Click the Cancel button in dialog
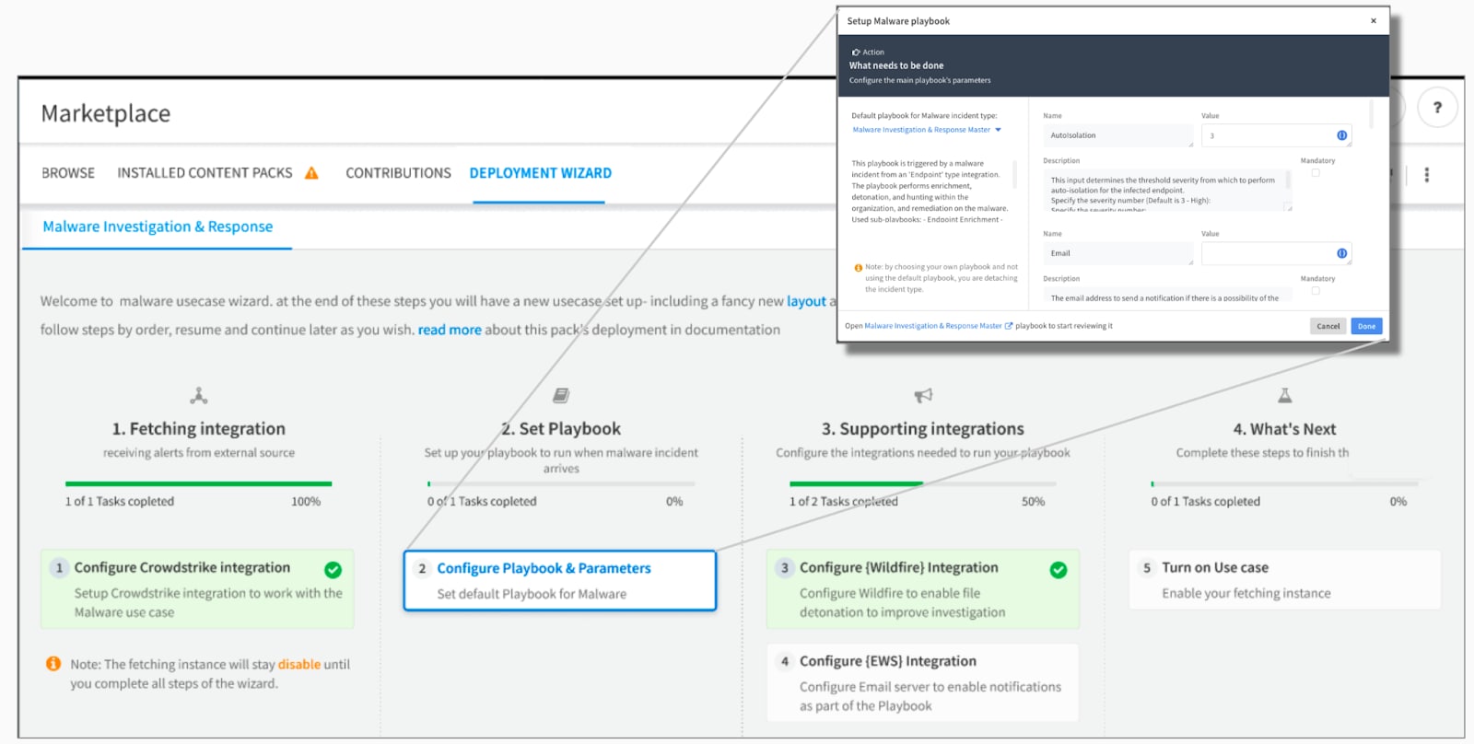Viewport: 1474px width, 744px height. [x=1328, y=326]
